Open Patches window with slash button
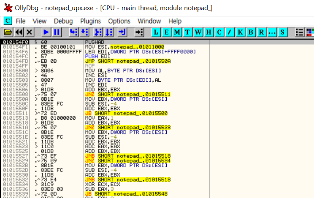 [230, 32]
